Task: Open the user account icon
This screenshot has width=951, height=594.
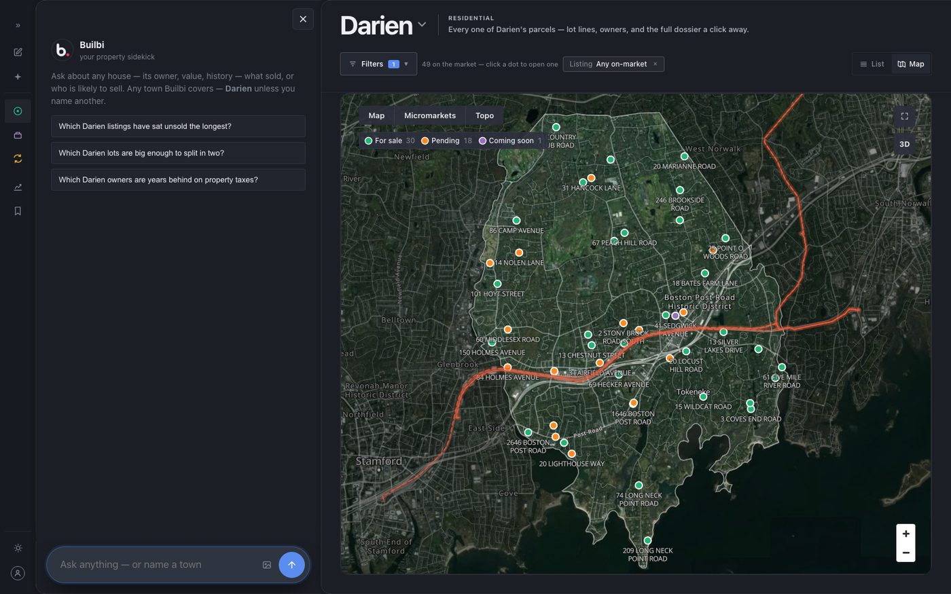Action: coord(18,573)
